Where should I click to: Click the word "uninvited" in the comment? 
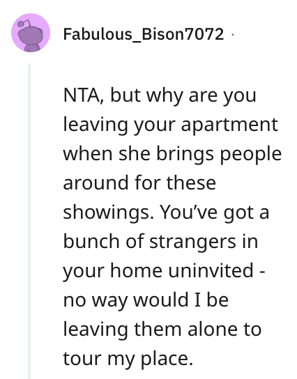(x=211, y=270)
